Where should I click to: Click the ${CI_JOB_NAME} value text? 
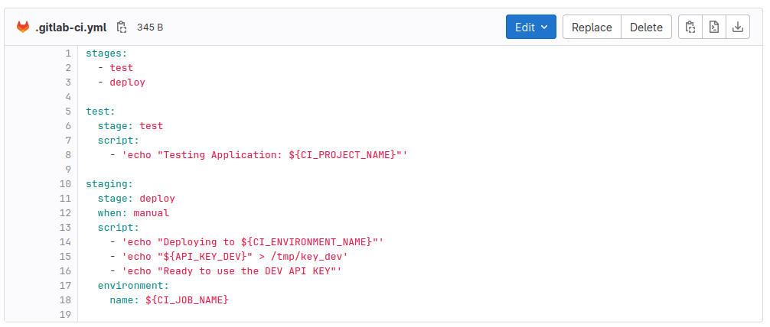188,300
